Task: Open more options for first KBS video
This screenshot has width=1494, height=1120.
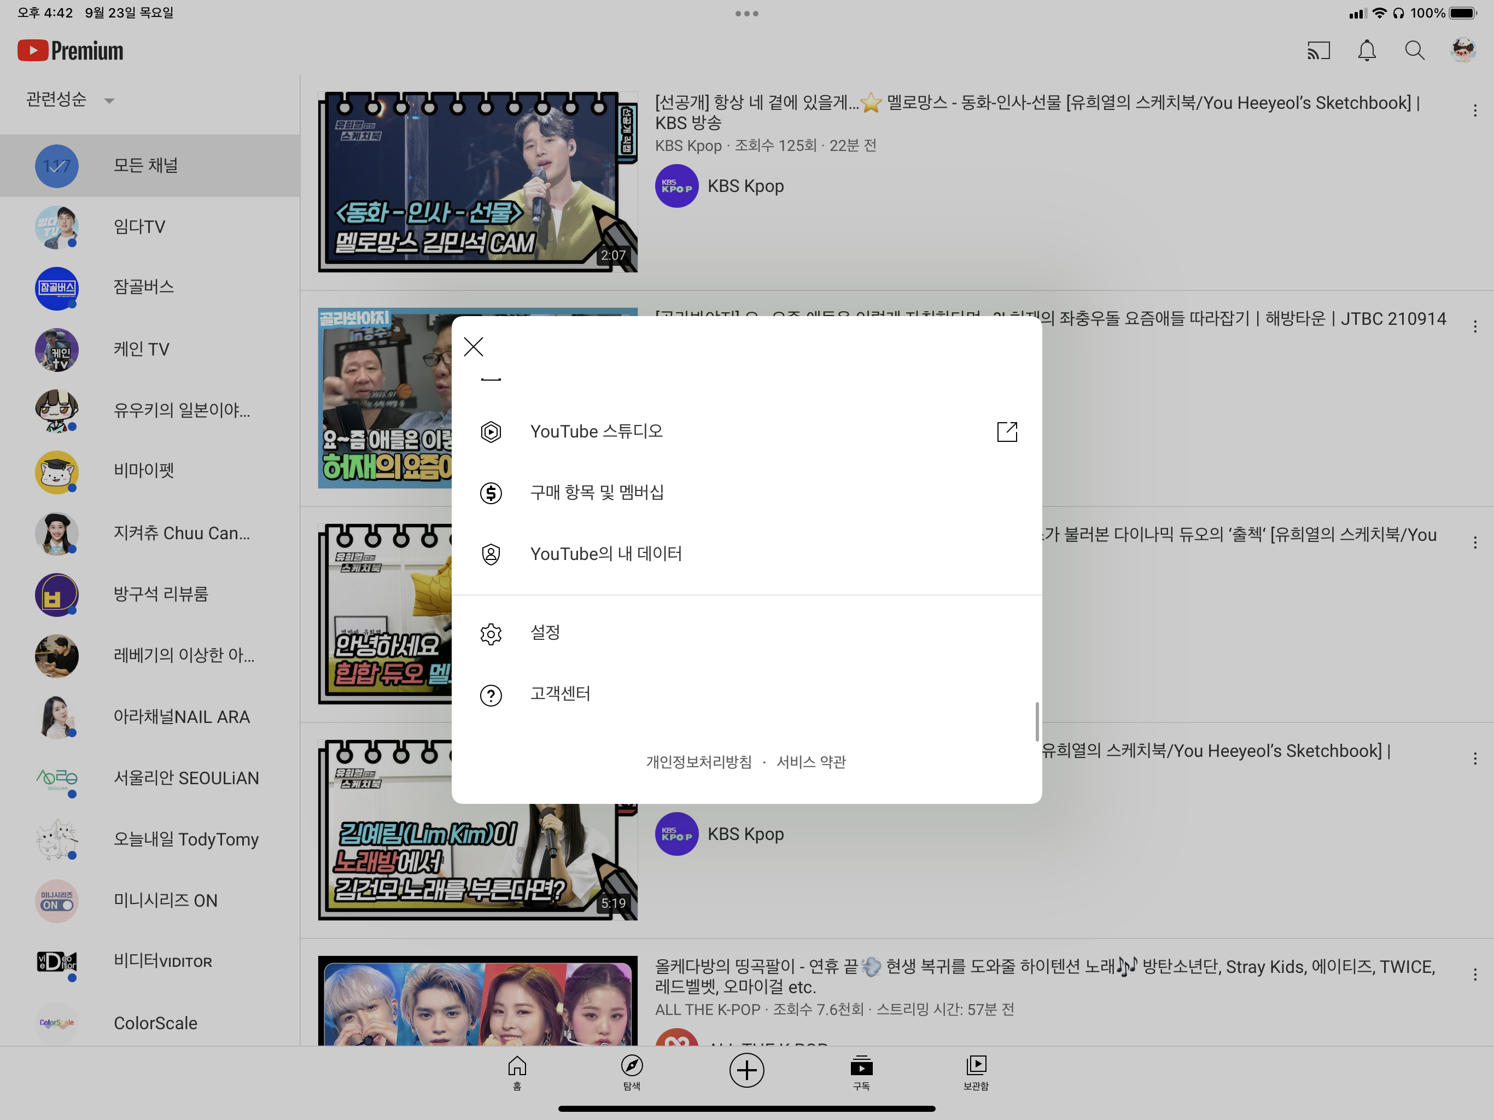Action: point(1474,110)
